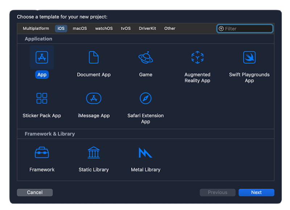The image size is (290, 210).
Task: Click the Next button
Action: click(x=256, y=193)
